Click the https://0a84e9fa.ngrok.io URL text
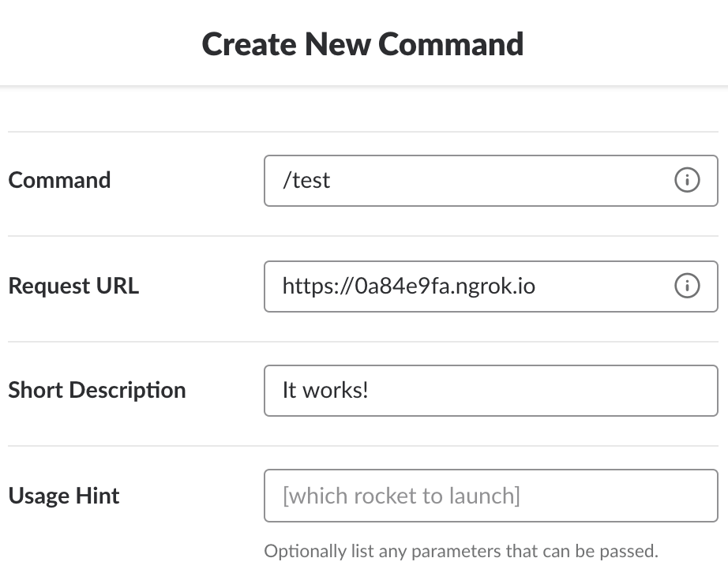The width and height of the screenshot is (728, 573). pos(408,286)
